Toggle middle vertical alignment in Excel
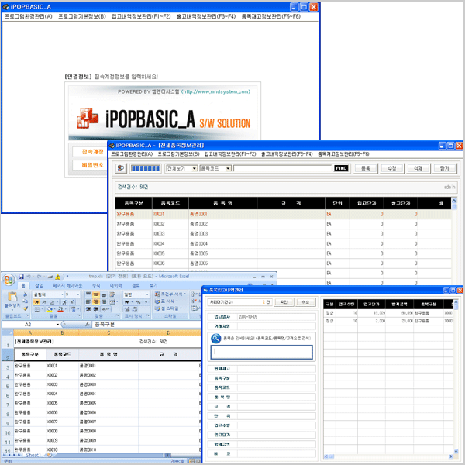The height and width of the screenshot is (465, 465). tap(96, 294)
